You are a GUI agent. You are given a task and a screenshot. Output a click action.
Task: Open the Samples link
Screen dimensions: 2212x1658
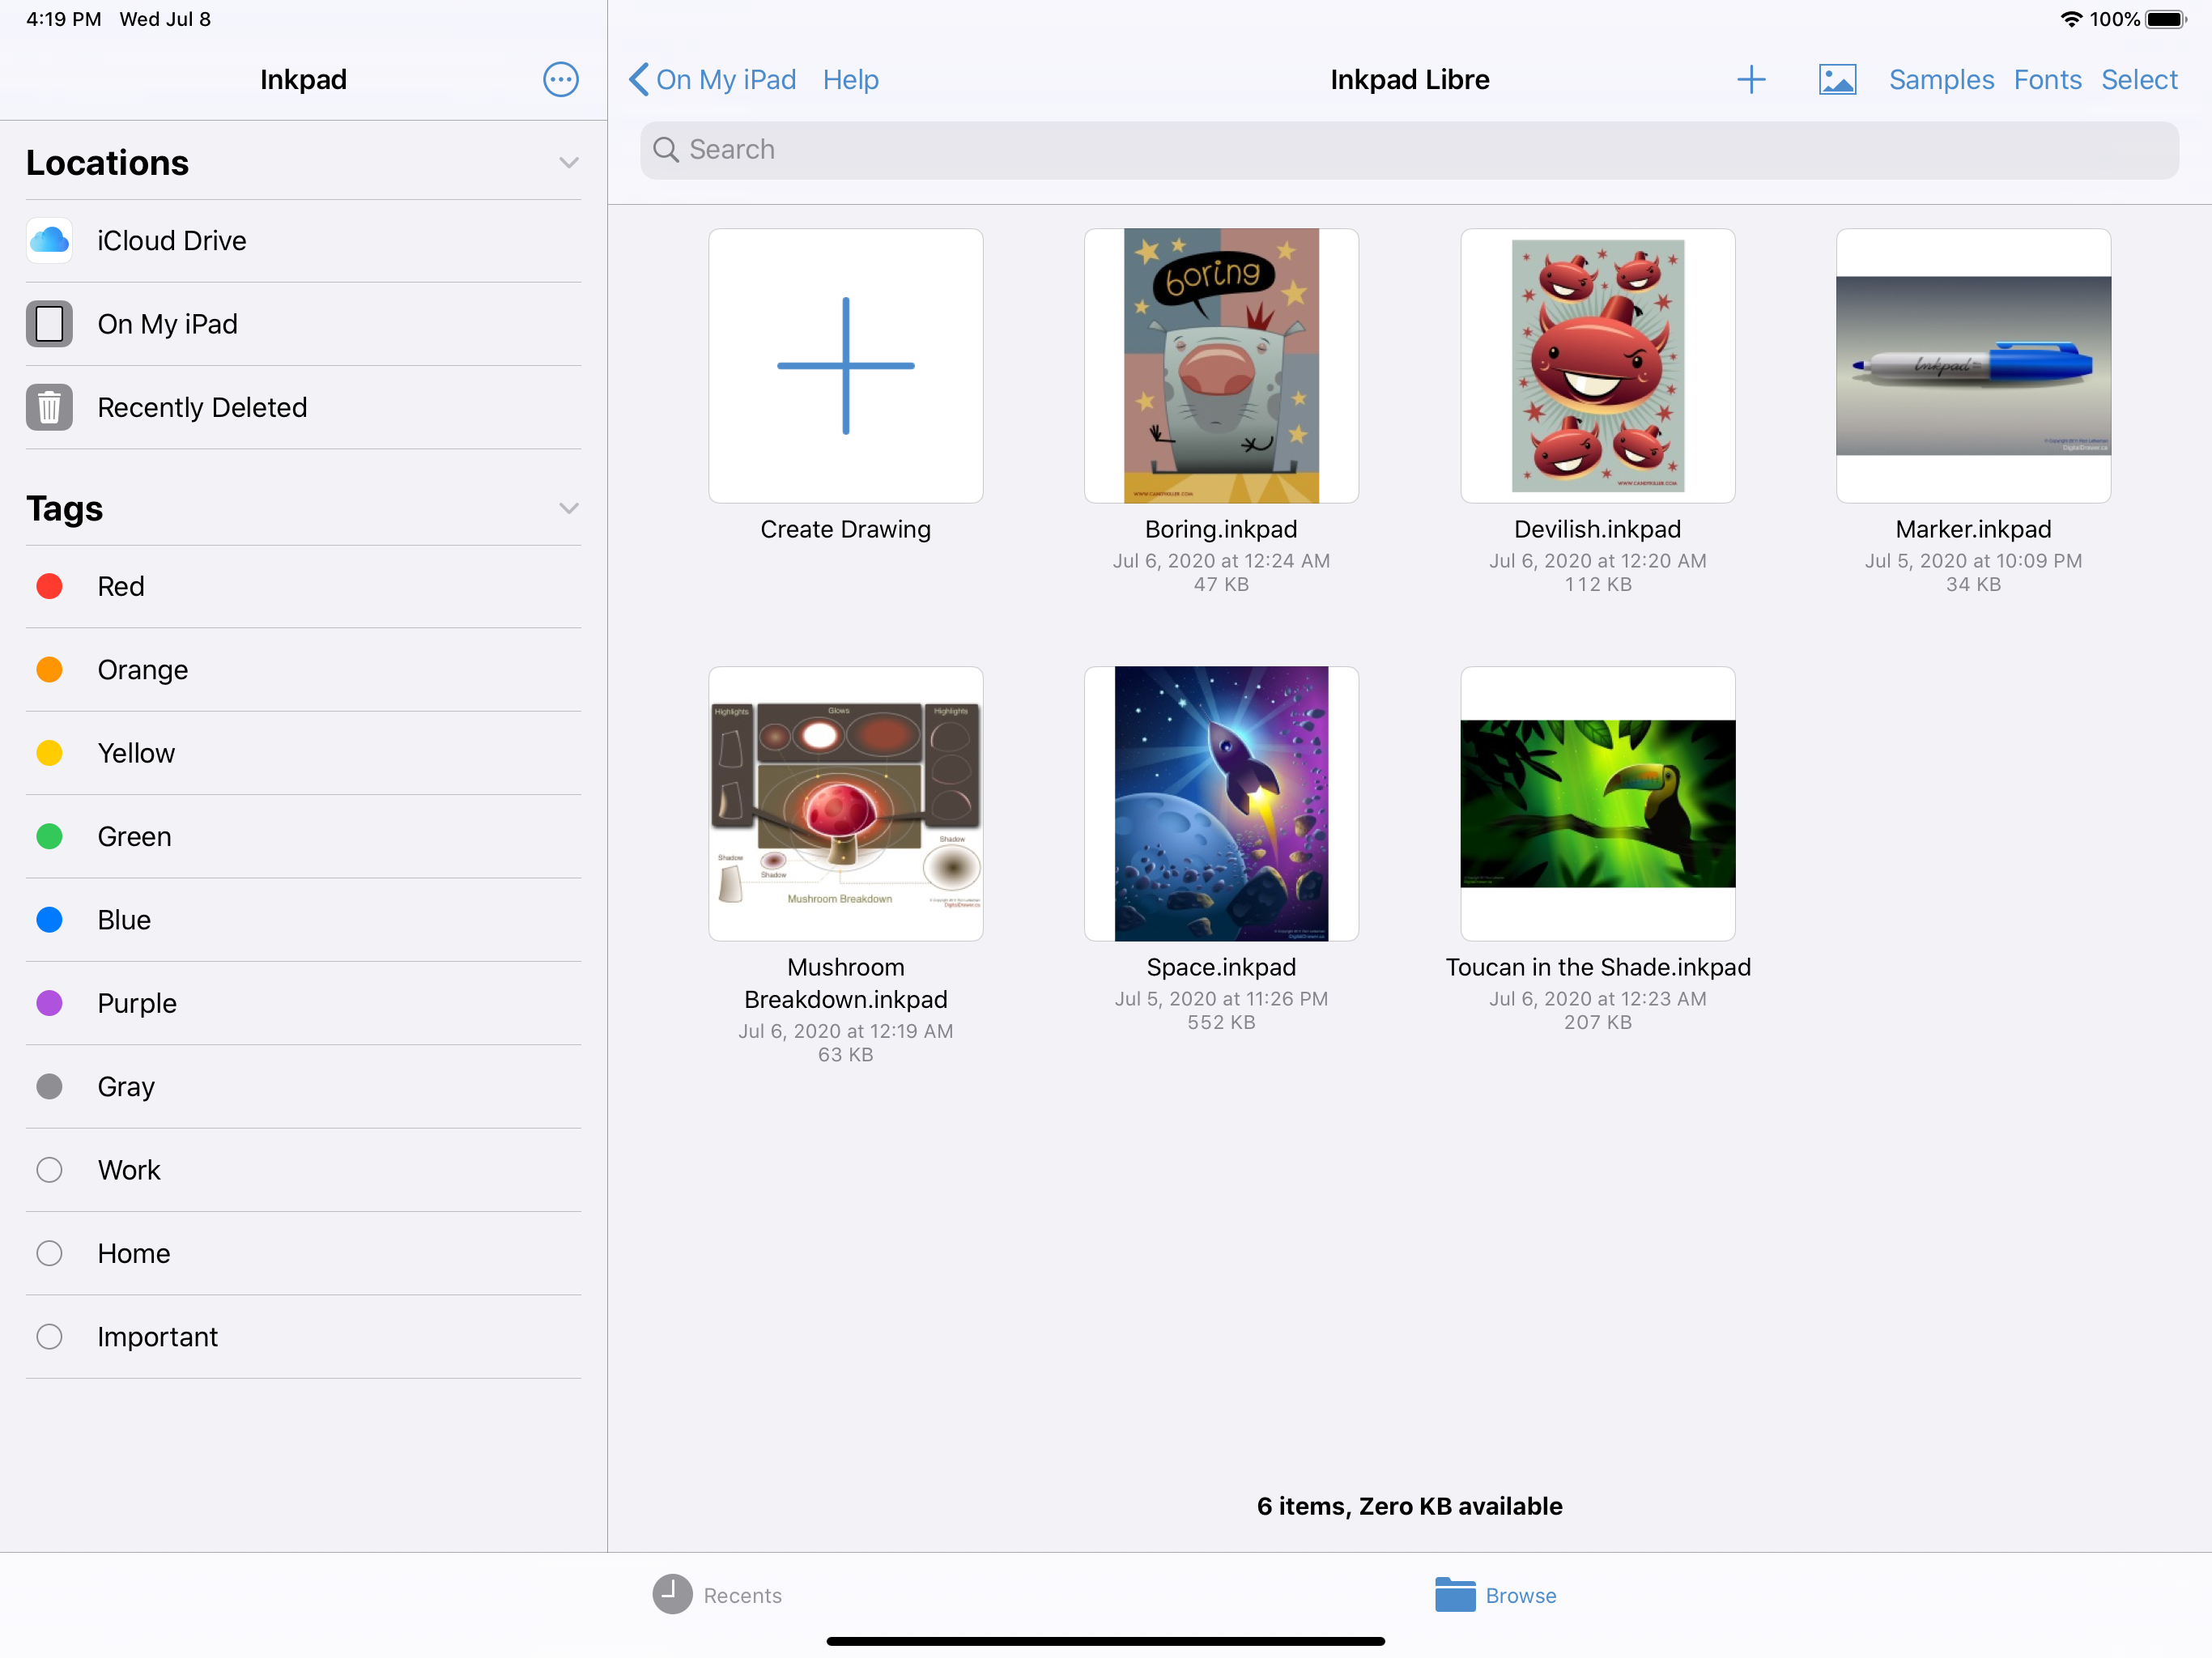click(1940, 79)
